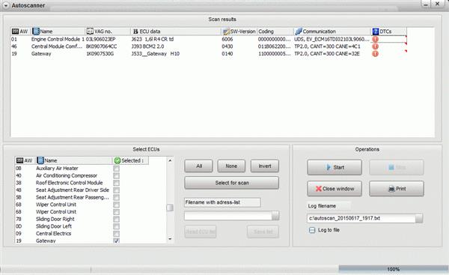
Task: Check the Air Conditioning Compressor checkbox
Action: pyautogui.click(x=116, y=175)
